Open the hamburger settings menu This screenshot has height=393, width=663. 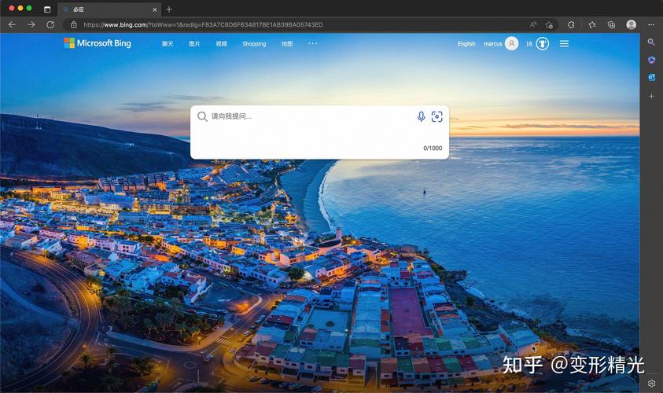tap(564, 43)
